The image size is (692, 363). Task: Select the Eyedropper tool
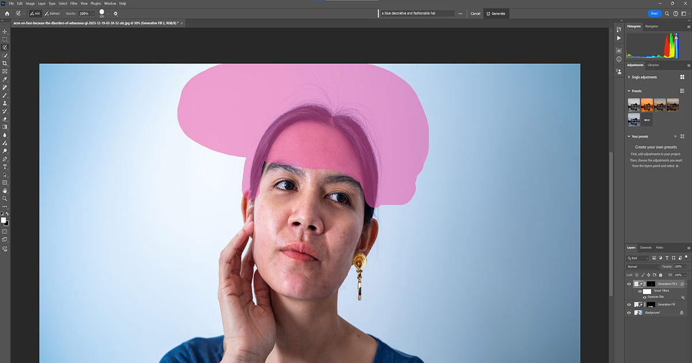click(x=5, y=80)
